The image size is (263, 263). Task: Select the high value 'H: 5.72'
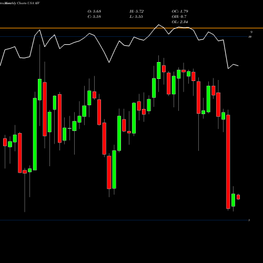click(137, 12)
